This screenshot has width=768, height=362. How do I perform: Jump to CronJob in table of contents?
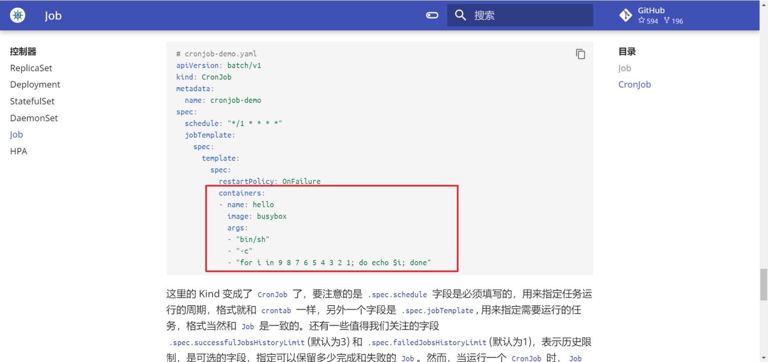click(x=635, y=85)
